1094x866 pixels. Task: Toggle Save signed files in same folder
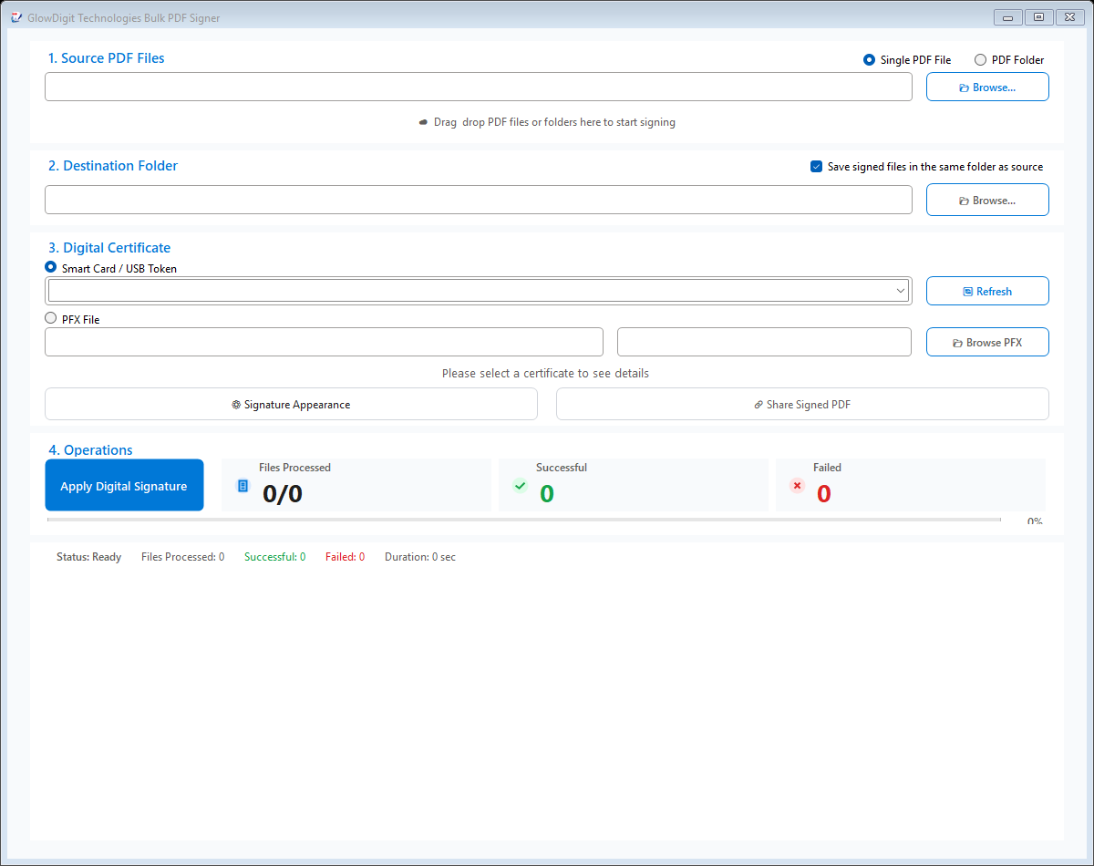point(926,167)
